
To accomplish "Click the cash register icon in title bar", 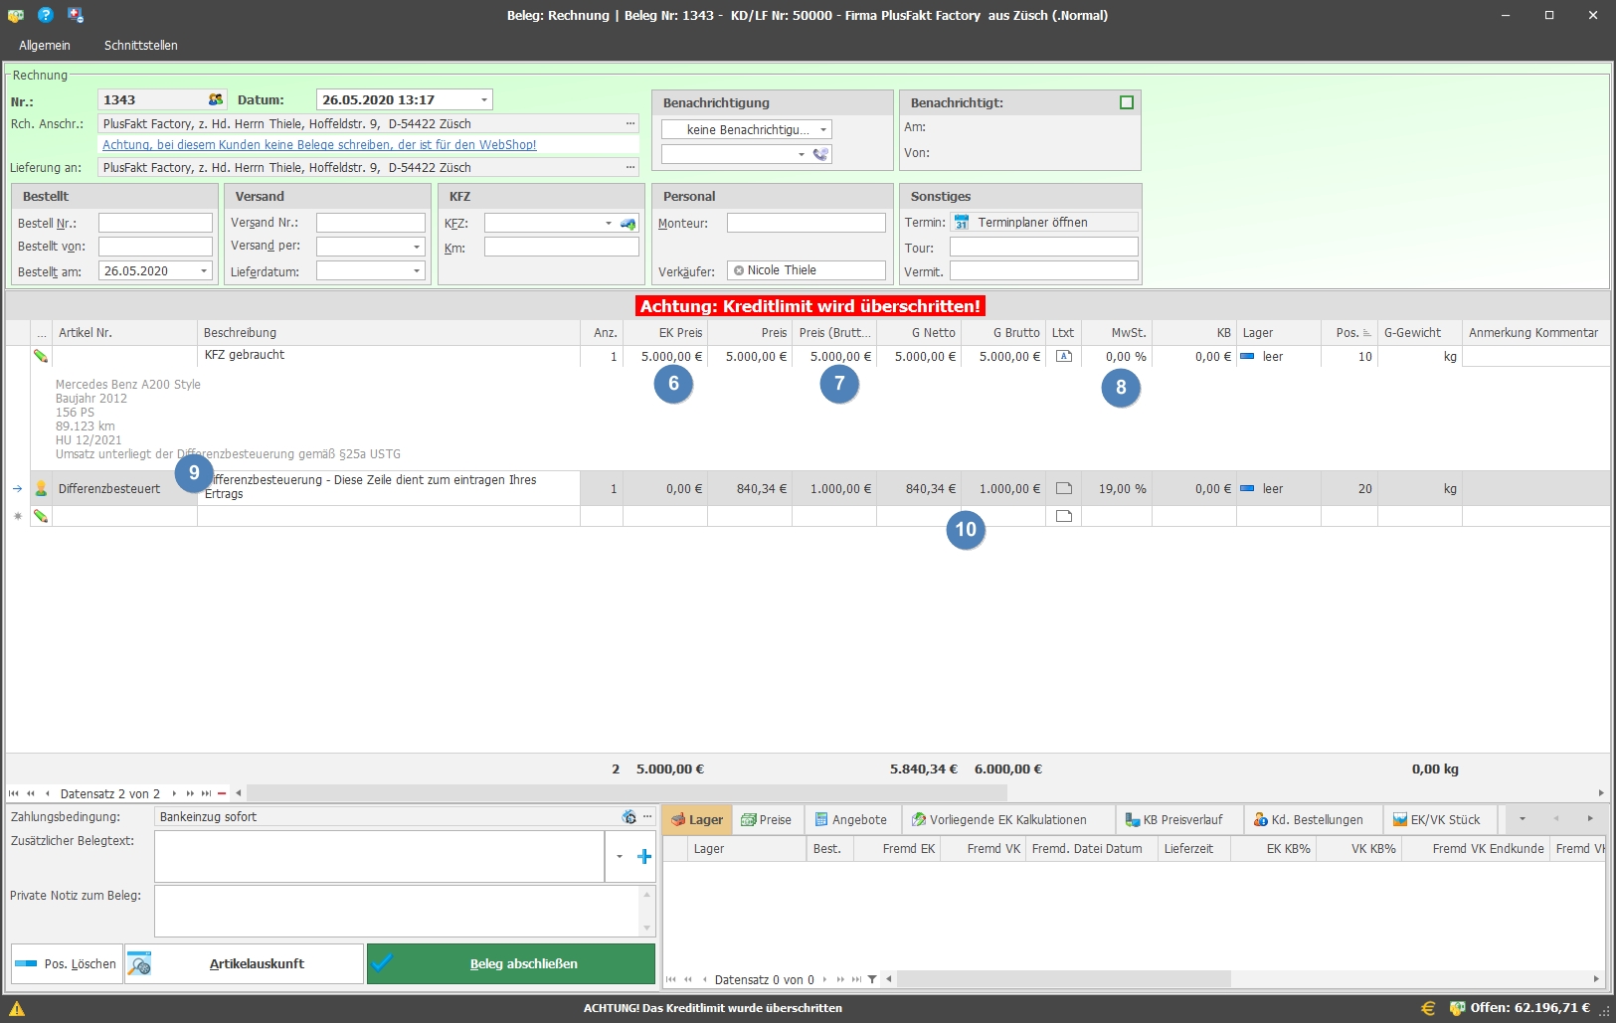I will coord(16,16).
